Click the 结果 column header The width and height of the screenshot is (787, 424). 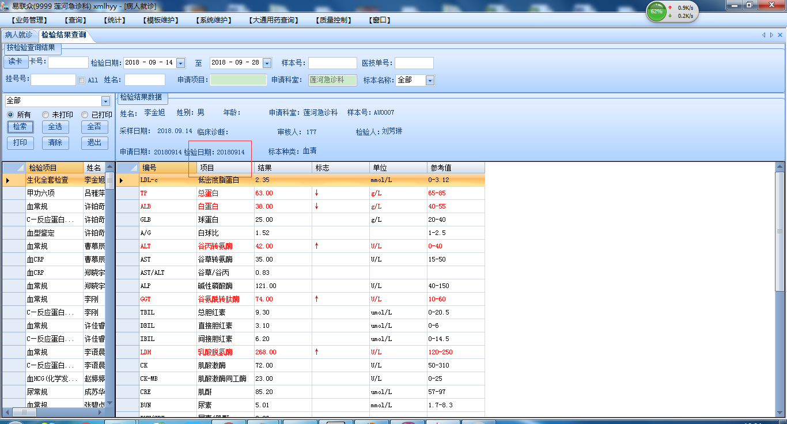point(283,168)
